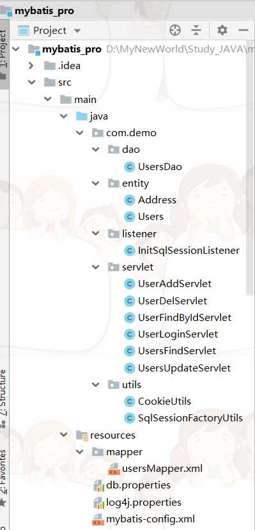This screenshot has width=255, height=530.
Task: Expand the .idea folder
Action: [31, 66]
